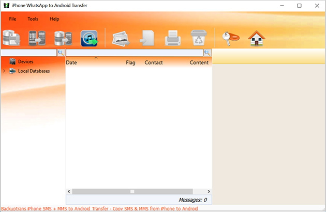Click the device search input field
Screen dimensions: 326x212
(29, 53)
